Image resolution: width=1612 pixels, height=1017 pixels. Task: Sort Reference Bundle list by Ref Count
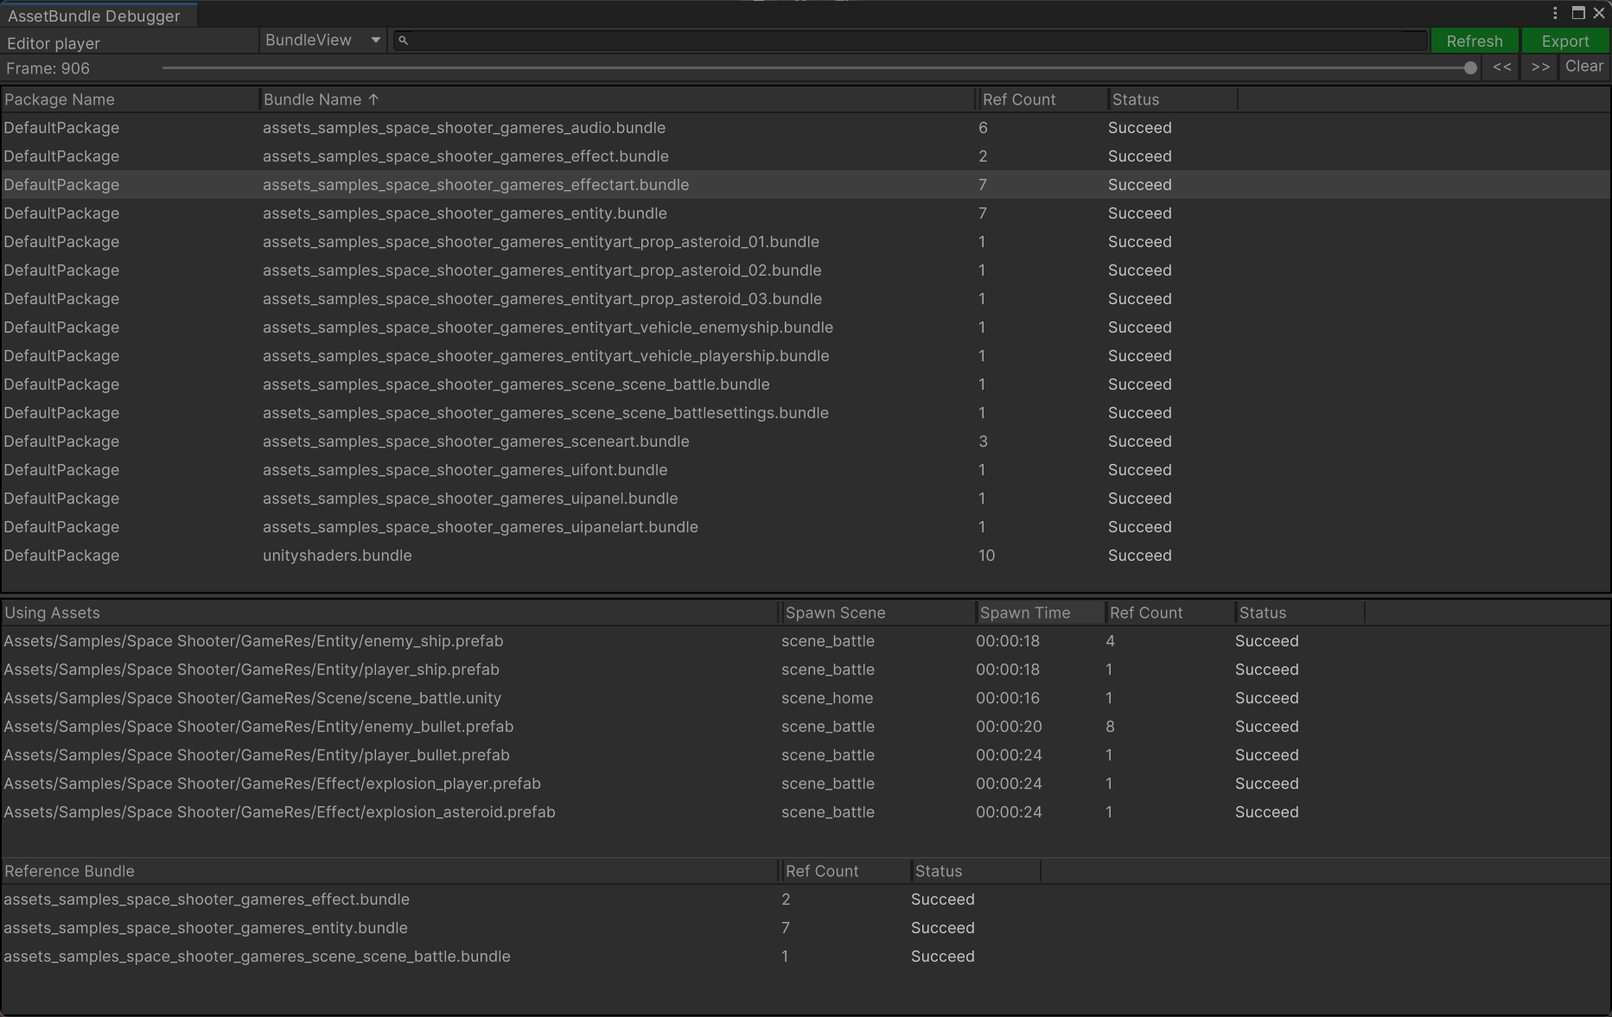pos(845,871)
